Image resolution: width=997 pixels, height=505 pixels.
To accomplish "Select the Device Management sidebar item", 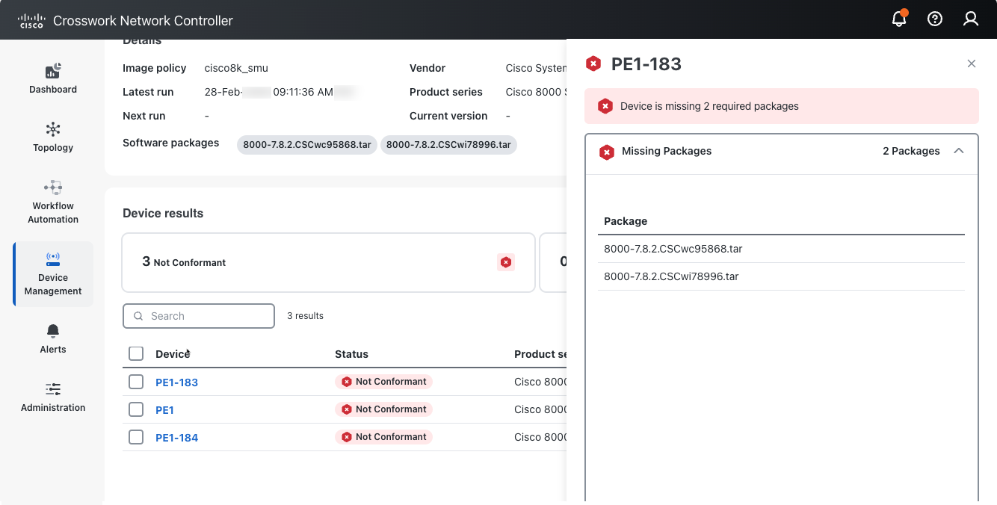I will coord(53,273).
